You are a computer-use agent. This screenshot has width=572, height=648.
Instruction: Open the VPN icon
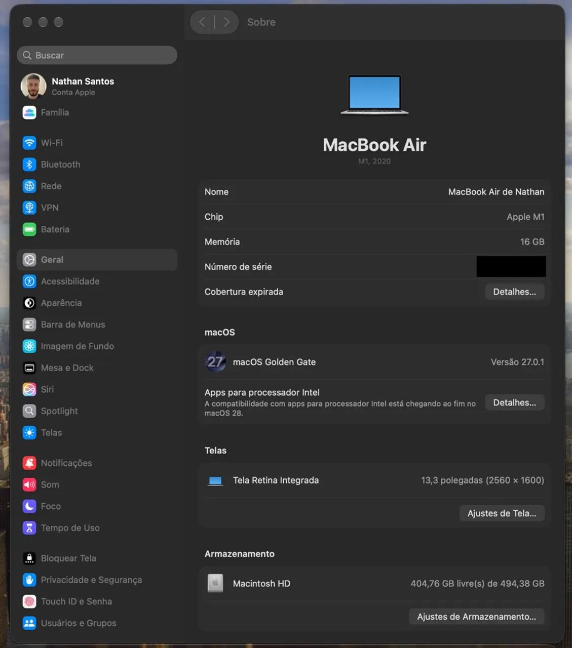pyautogui.click(x=29, y=208)
